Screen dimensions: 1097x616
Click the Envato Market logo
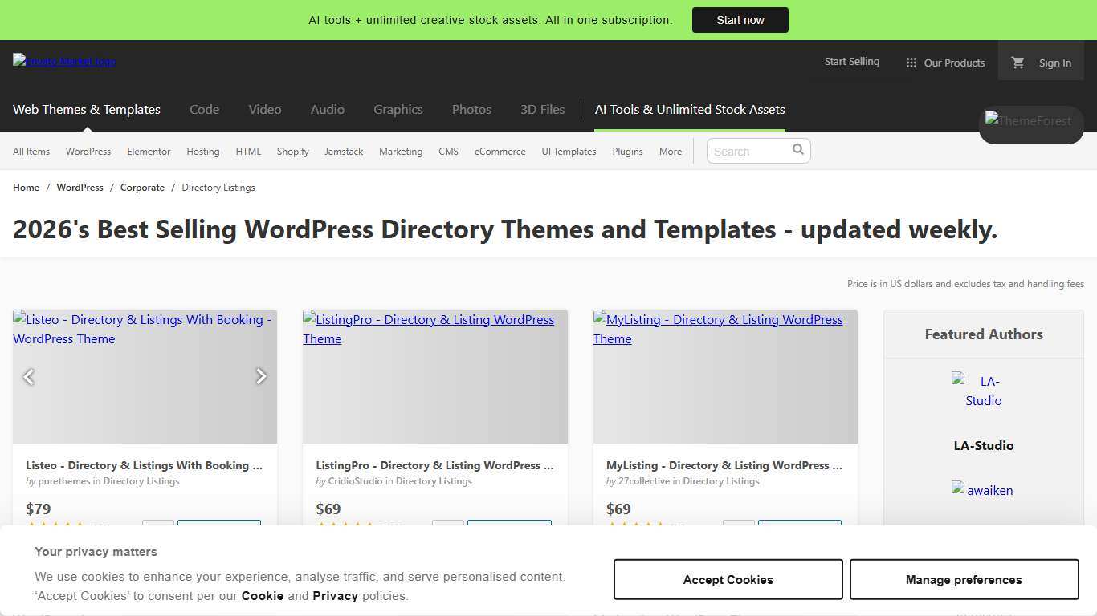coord(63,61)
